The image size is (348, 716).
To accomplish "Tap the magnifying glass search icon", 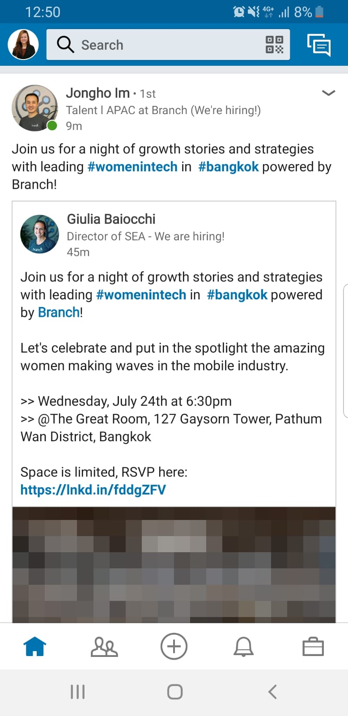I will pyautogui.click(x=65, y=45).
